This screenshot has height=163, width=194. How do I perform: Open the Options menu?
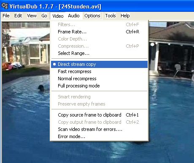92,16
